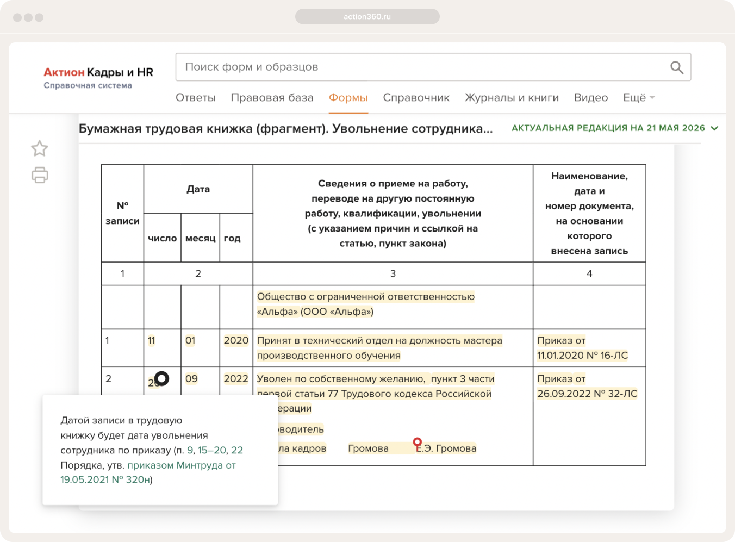
Task: Click year cell 2020
Action: click(x=236, y=341)
